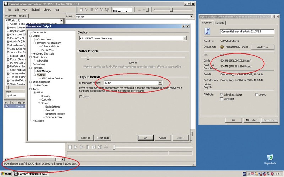Open the Help menu
This screenshot has height=177, width=284.
(57, 10)
